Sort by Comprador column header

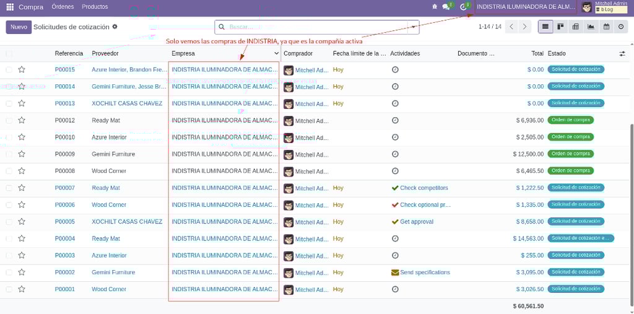click(x=298, y=53)
